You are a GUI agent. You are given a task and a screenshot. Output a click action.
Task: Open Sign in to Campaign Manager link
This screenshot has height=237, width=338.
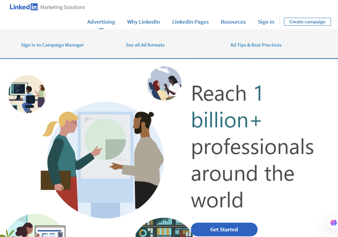[52, 45]
